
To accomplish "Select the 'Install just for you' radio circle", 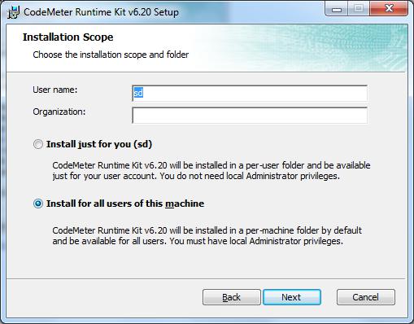I will click(x=38, y=144).
